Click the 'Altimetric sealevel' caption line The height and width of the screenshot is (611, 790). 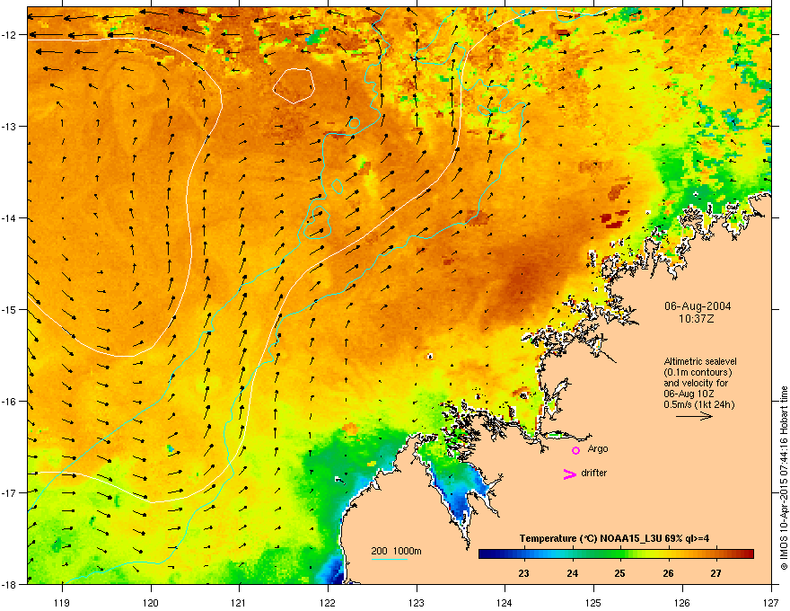click(x=700, y=361)
